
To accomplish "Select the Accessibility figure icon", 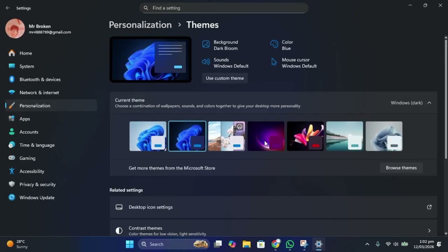I will coord(12,171).
